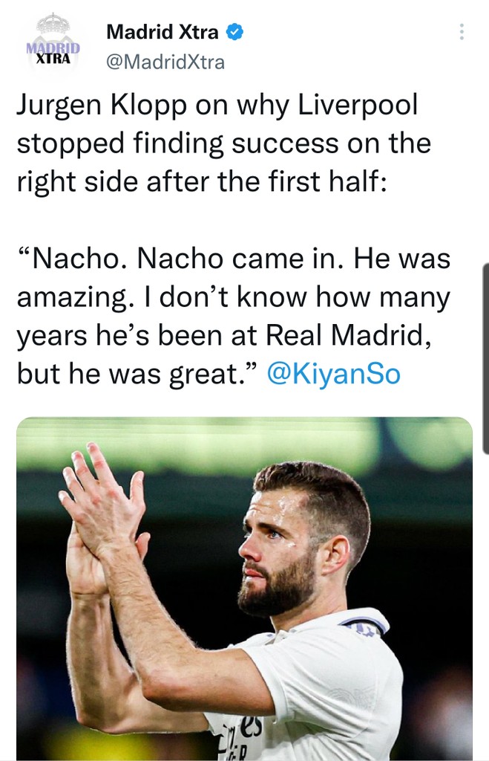Click the blurred green background of the photo

(416, 461)
